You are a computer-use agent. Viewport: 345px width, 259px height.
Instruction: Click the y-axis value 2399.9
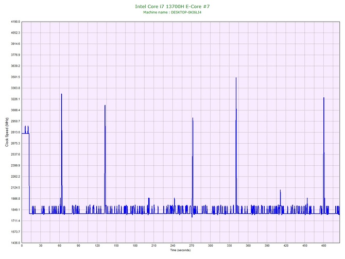(15, 165)
